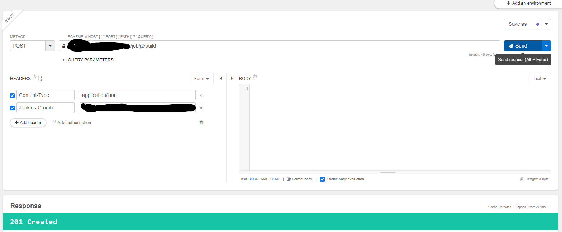Viewport: 562px width, 232px height.
Task: Click inside the body editor area
Action: 400,127
